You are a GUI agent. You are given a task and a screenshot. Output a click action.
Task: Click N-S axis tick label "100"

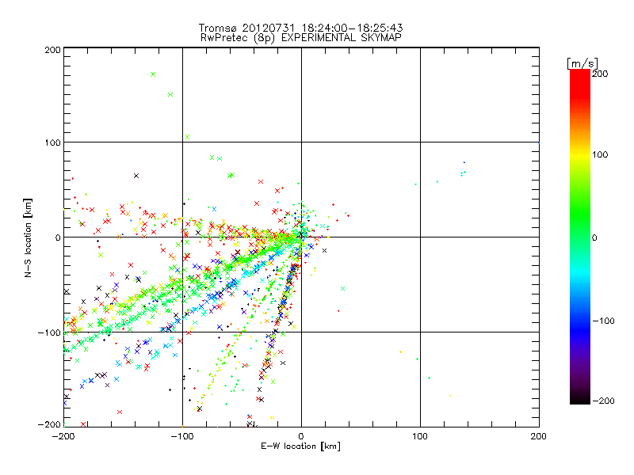click(x=52, y=142)
